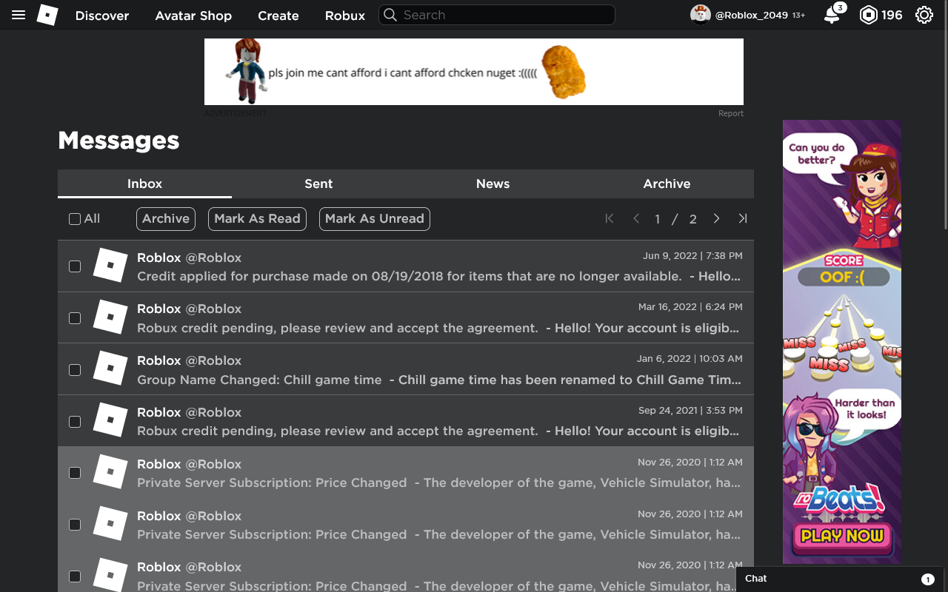Jump to the last messages page
Image resolution: width=948 pixels, height=592 pixels.
pyautogui.click(x=743, y=218)
